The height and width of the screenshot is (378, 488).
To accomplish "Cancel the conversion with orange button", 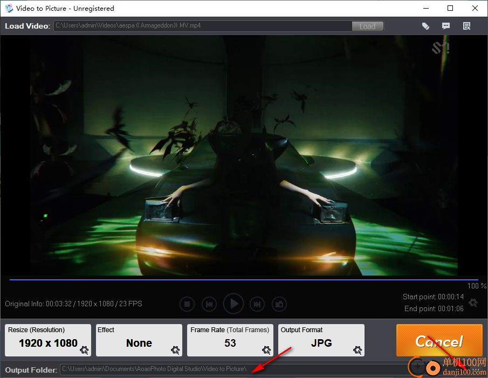I will 439,340.
